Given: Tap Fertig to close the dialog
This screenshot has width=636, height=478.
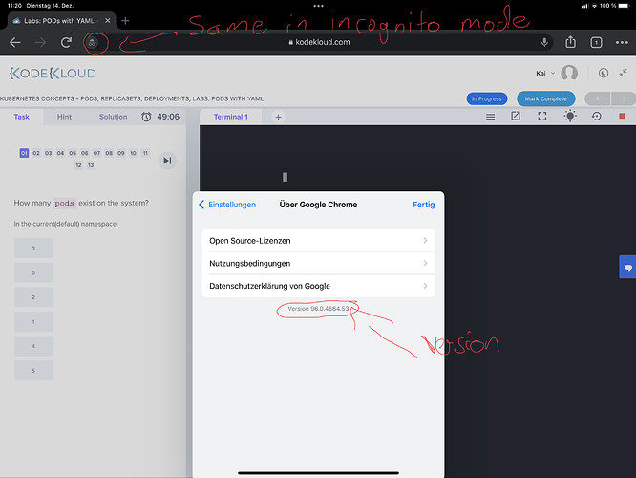Looking at the screenshot, I should 423,205.
